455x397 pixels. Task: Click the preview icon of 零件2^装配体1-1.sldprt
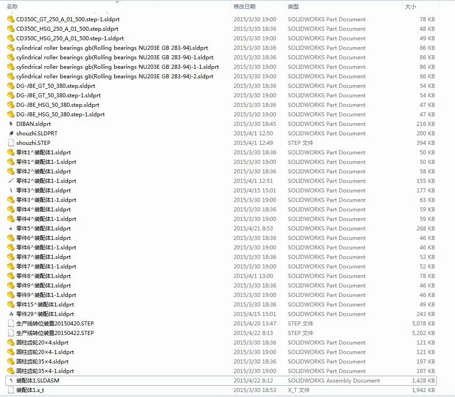[x=11, y=181]
